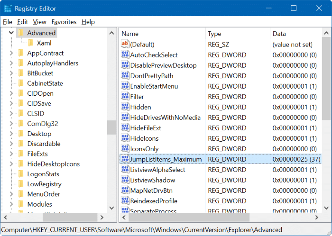Click the registry path in status bar

pos(142,230)
